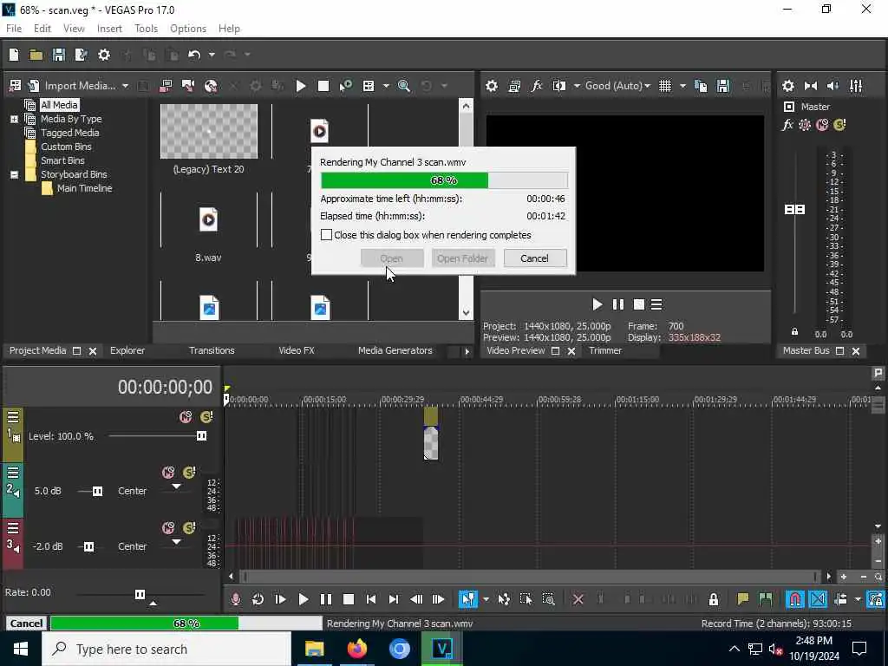
Task: Open project Properties gear in main toolbar
Action: pos(104,55)
